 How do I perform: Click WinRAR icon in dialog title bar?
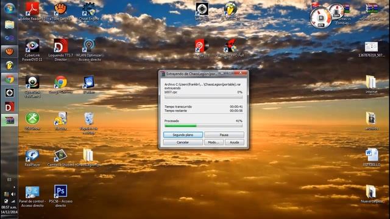point(163,74)
